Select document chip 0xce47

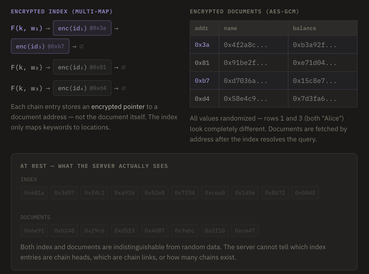click(x=245, y=231)
